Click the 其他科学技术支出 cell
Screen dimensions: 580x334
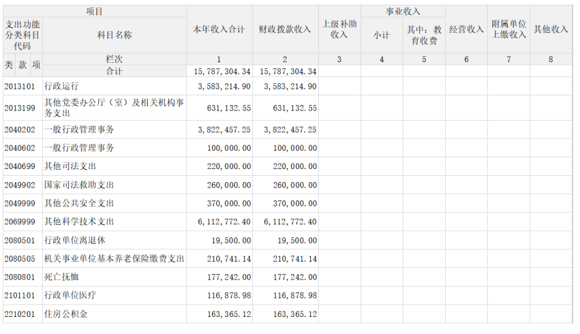coord(114,222)
